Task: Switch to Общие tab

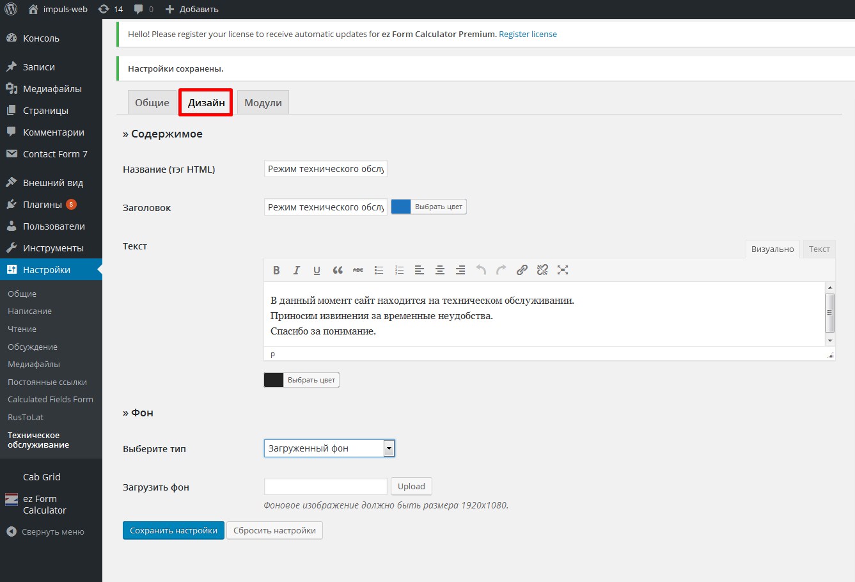Action: (x=152, y=102)
